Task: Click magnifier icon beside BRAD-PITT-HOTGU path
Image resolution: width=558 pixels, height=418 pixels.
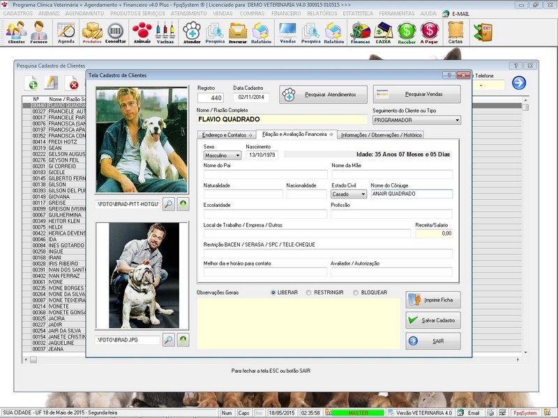Action: 169,204
